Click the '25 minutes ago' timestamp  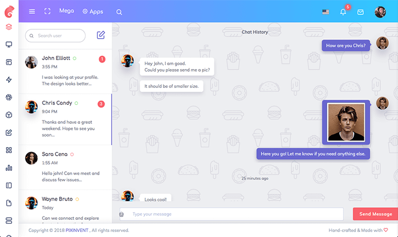coord(255,178)
